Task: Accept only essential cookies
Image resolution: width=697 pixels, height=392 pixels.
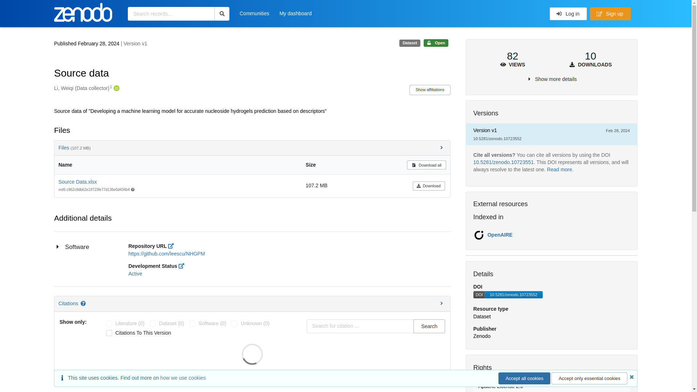Action: click(x=589, y=379)
